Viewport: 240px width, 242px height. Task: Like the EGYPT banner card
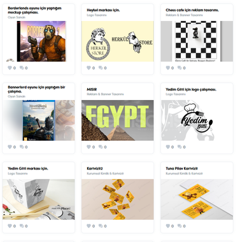coord(88,146)
